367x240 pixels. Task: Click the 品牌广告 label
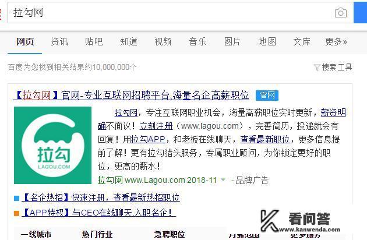coord(252,181)
